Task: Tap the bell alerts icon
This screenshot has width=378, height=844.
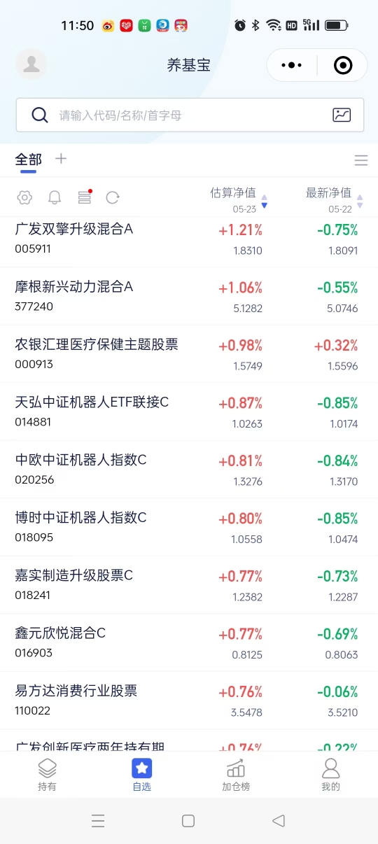Action: (55, 197)
